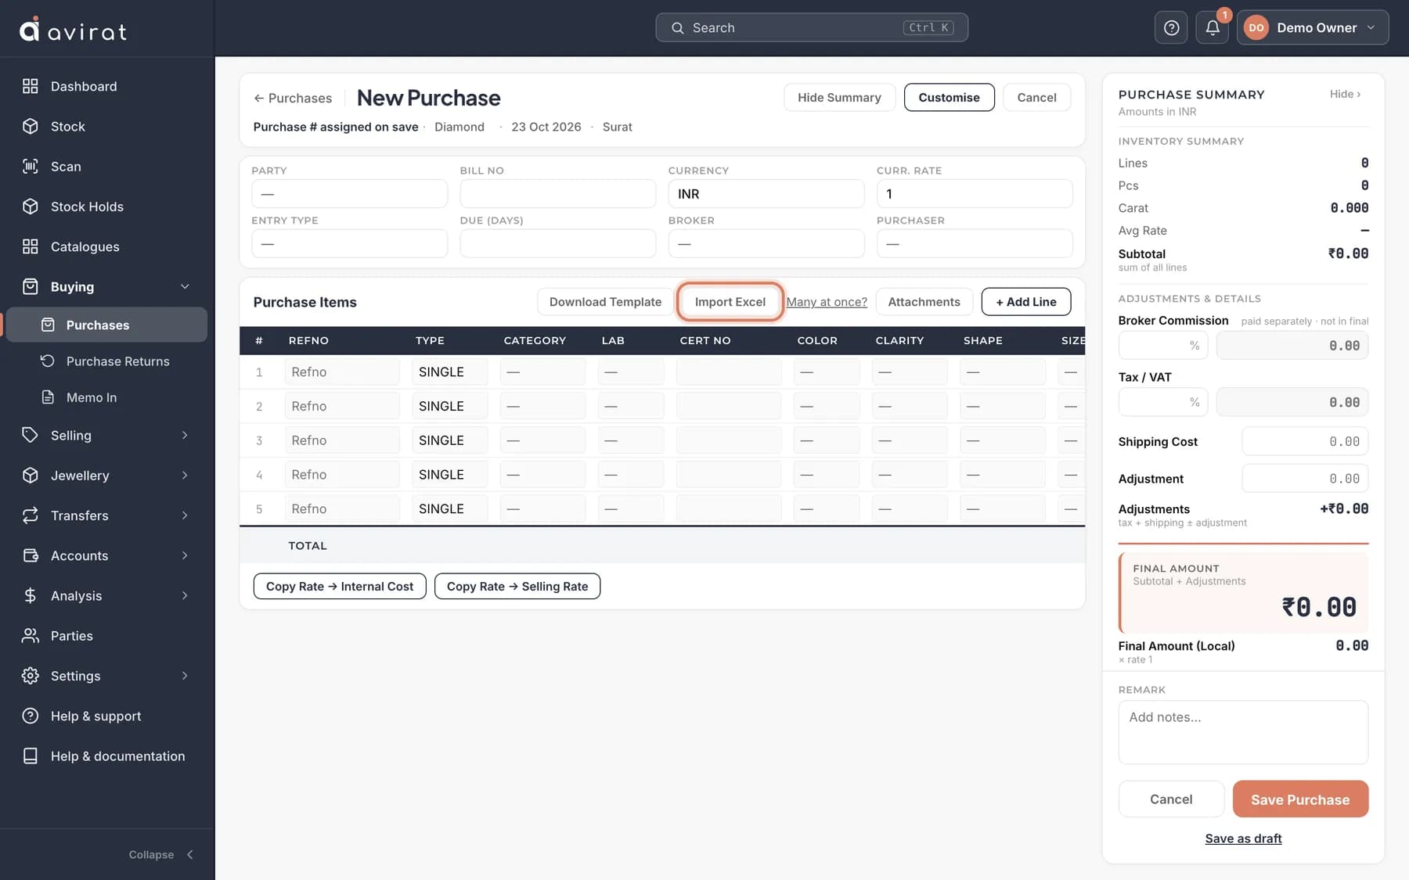The image size is (1409, 880).
Task: Focus the Shipping Cost field
Action: [1305, 441]
